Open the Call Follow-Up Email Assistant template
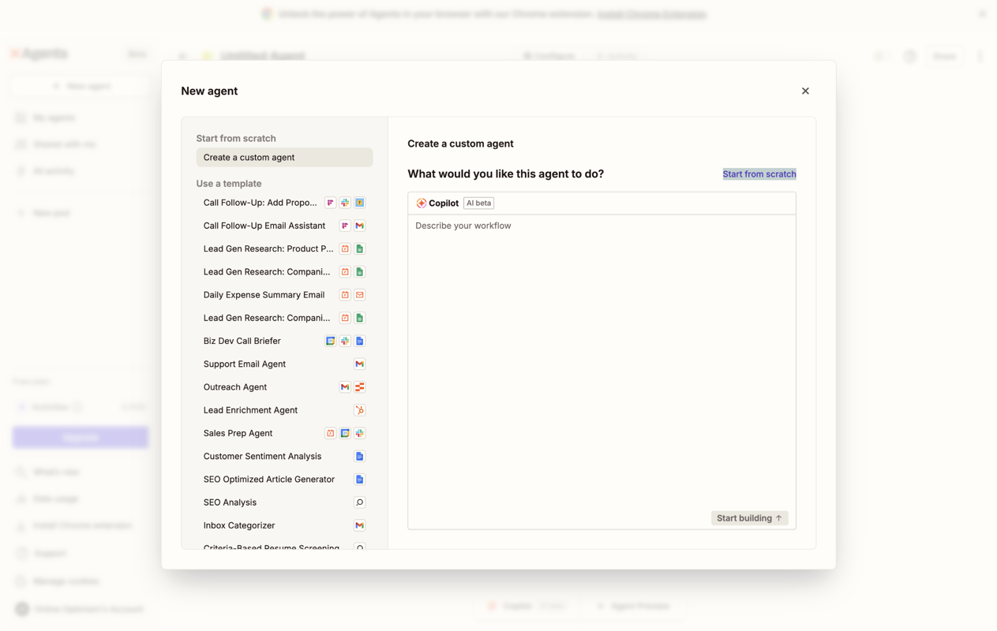 pyautogui.click(x=264, y=226)
